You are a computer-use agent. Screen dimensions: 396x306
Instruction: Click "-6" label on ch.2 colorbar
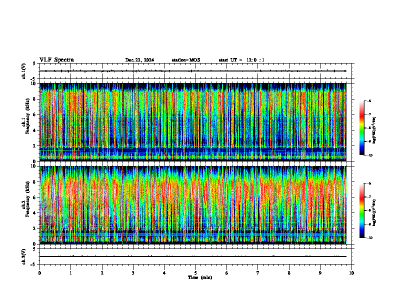tap(369, 183)
